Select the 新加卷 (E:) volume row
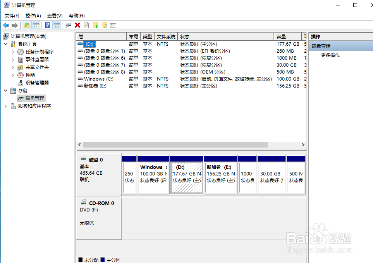The height and width of the screenshot is (263, 373). tap(191, 86)
